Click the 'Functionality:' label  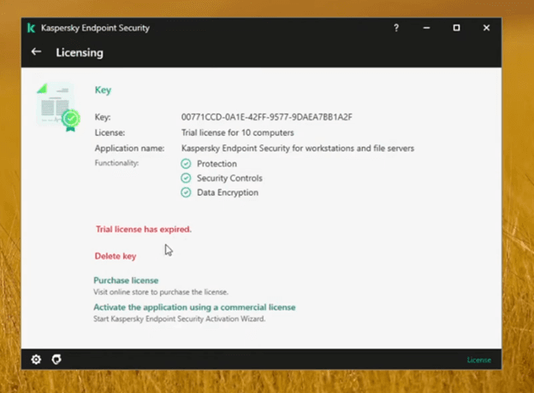(116, 163)
